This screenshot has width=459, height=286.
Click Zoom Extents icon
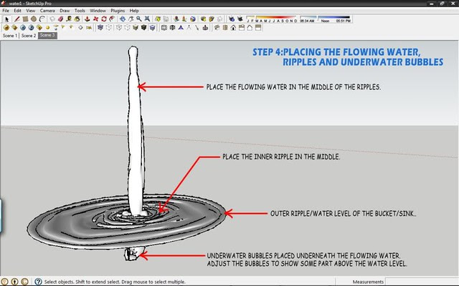[147, 19]
